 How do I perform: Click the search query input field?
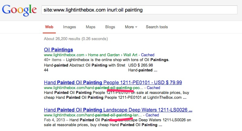pos(139,10)
